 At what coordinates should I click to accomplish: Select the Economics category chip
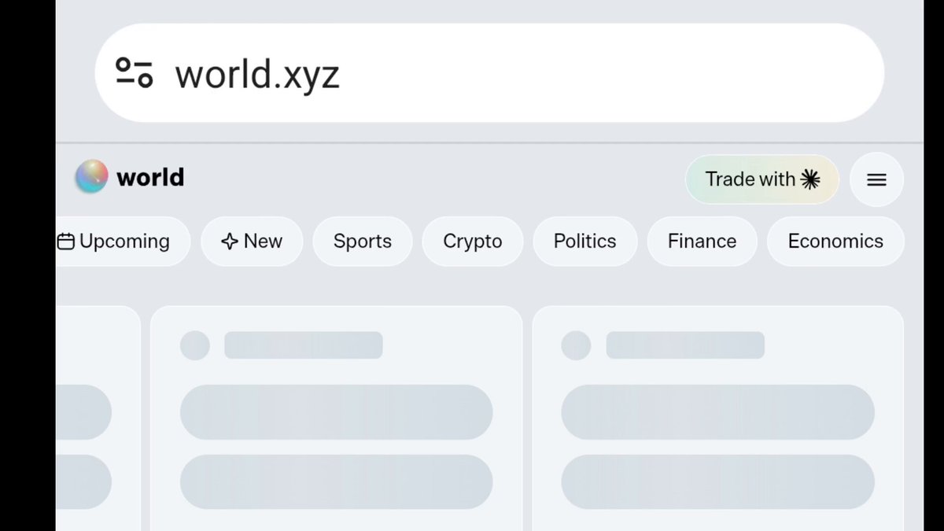(835, 242)
